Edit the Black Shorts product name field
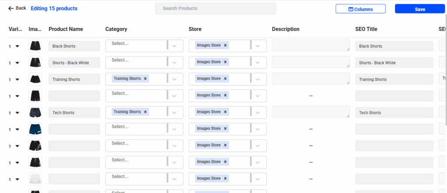The width and height of the screenshot is (447, 193). coord(74,46)
